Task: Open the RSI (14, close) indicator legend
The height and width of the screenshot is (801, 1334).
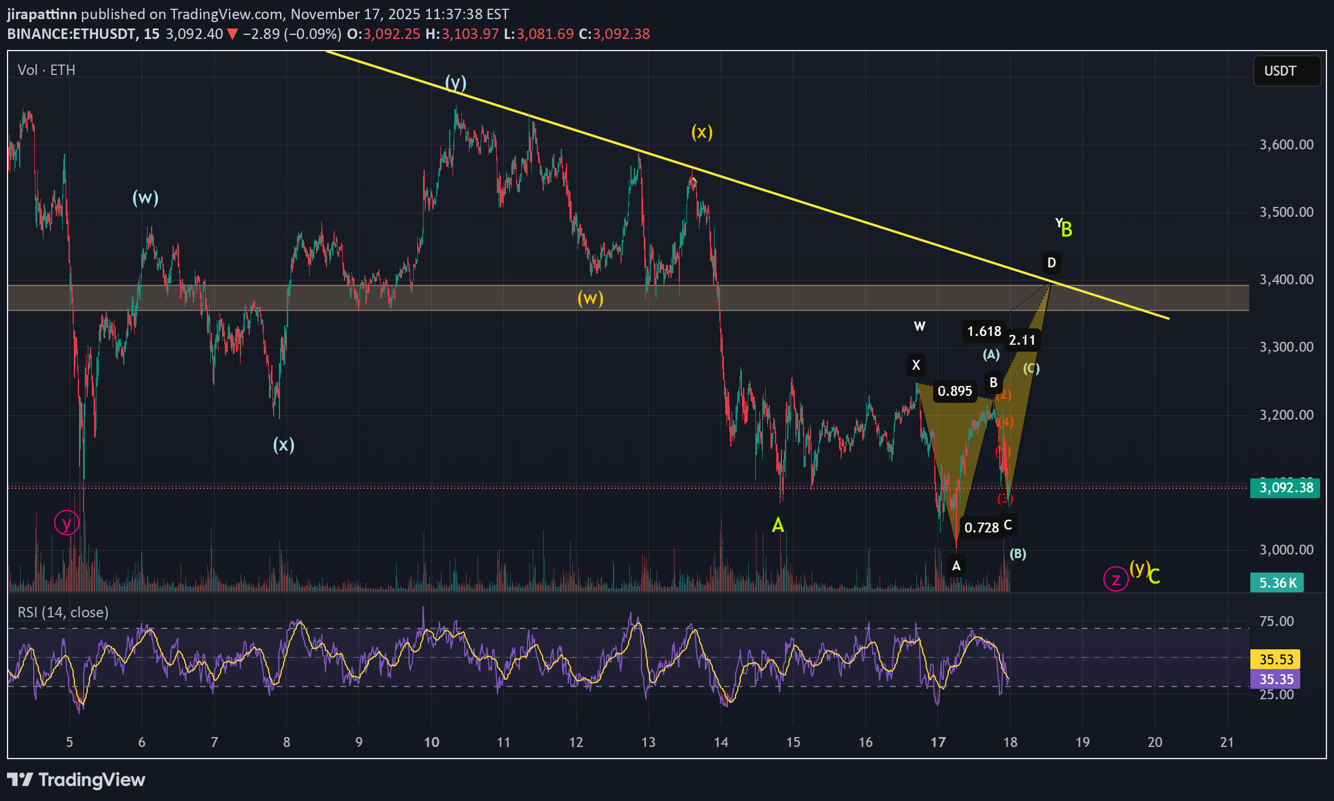Action: click(x=63, y=612)
